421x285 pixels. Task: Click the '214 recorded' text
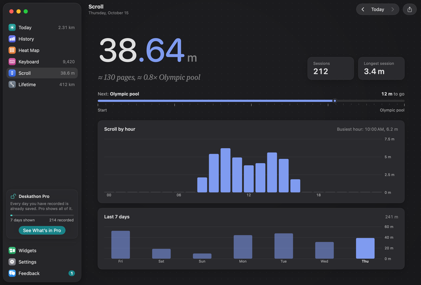click(x=61, y=220)
